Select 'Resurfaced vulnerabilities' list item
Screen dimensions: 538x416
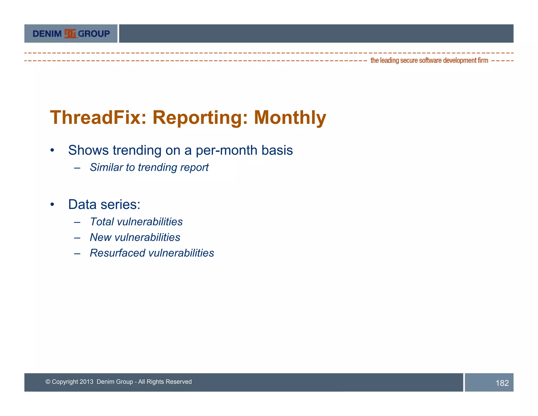[x=152, y=253]
